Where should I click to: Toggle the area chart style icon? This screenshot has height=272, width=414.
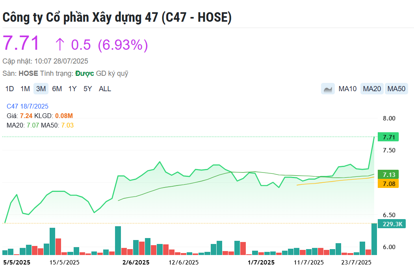coord(328,89)
